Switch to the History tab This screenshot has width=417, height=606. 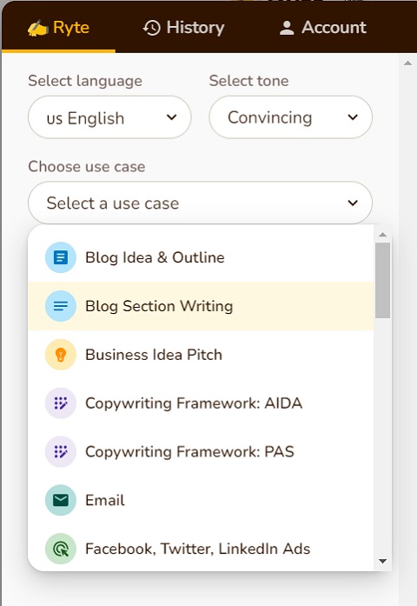(x=184, y=28)
